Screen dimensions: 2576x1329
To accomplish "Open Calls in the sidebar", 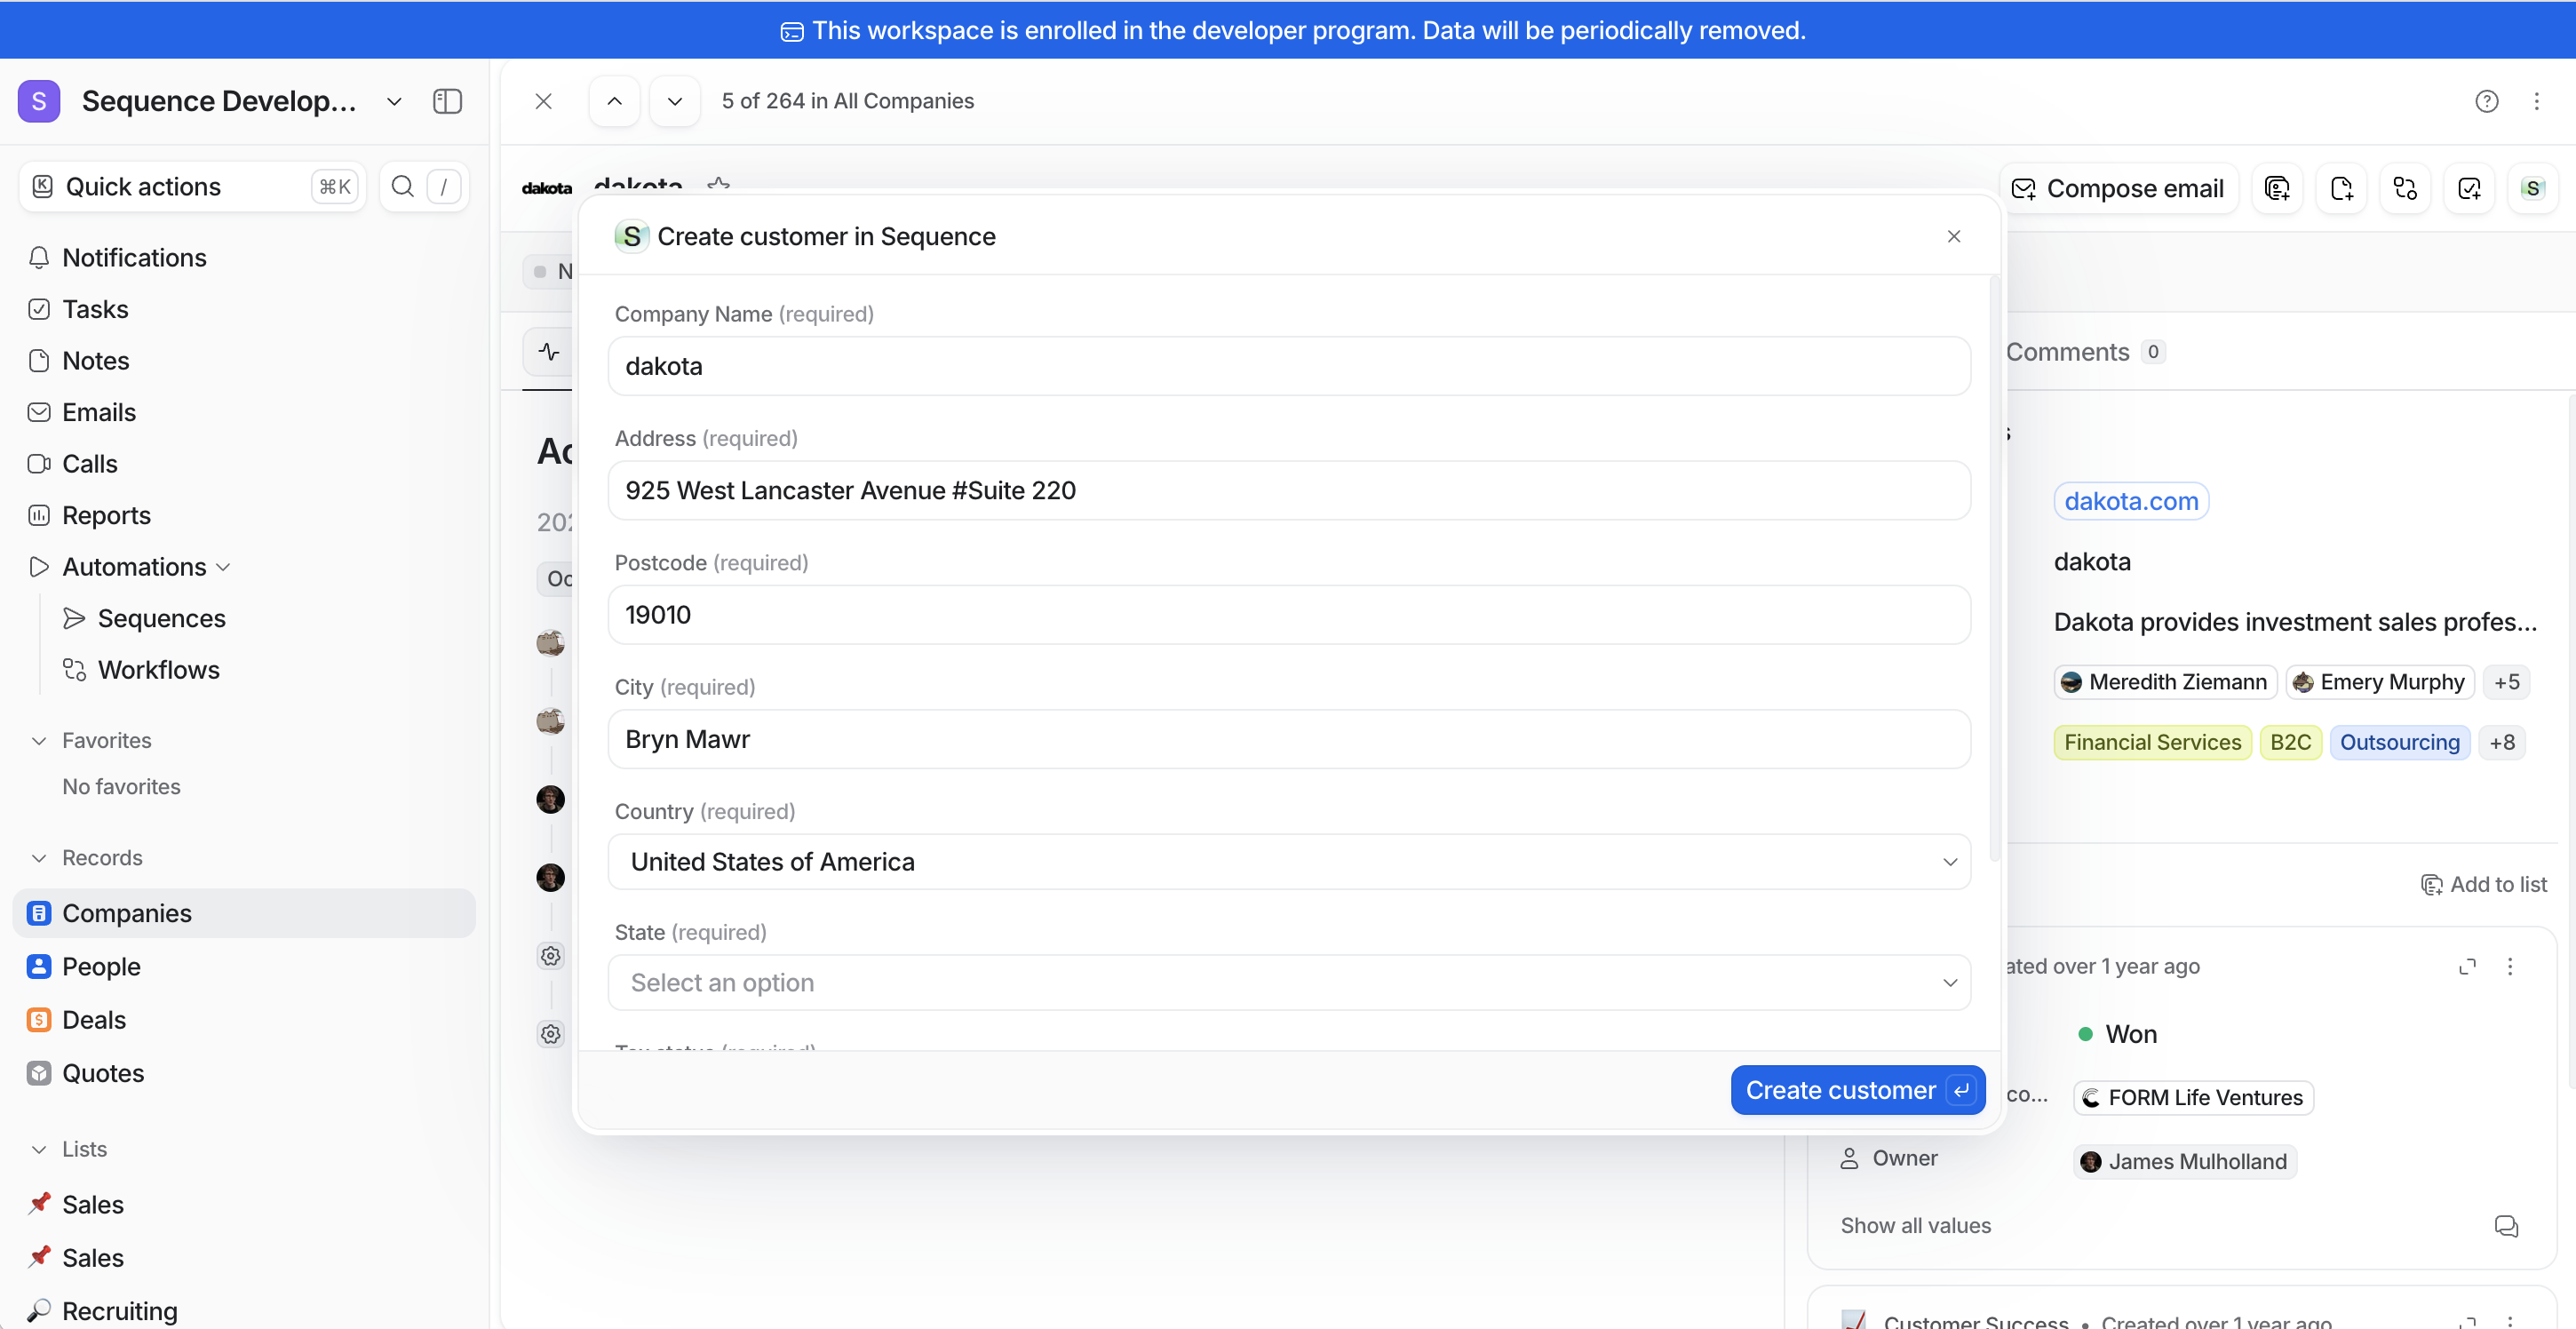I will pos(90,464).
